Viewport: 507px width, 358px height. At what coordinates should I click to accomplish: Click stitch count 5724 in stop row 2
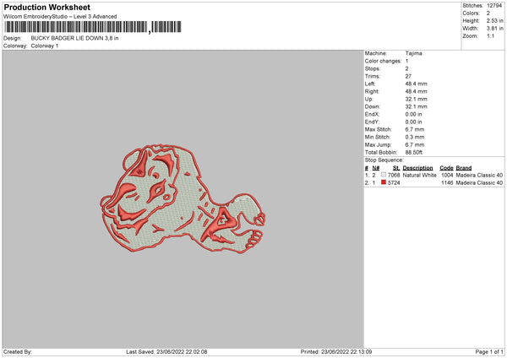394,183
